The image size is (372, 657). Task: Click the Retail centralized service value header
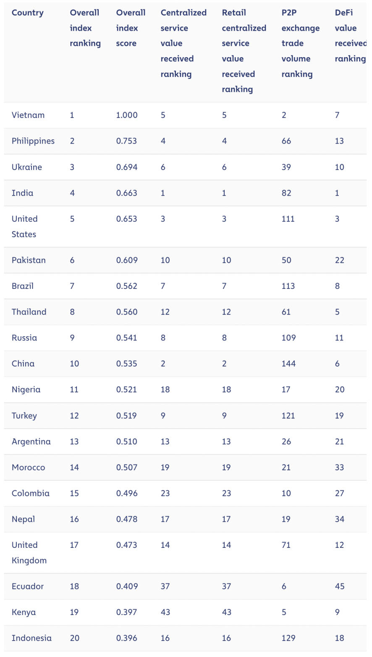pos(244,51)
